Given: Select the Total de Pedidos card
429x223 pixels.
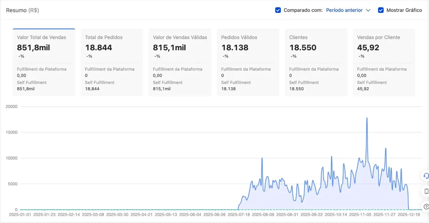Looking at the screenshot, I should pos(112,62).
